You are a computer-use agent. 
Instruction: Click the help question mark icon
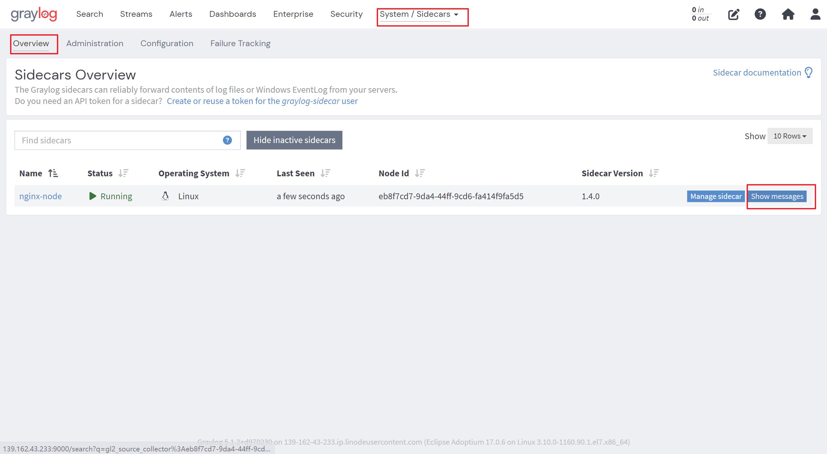(760, 14)
